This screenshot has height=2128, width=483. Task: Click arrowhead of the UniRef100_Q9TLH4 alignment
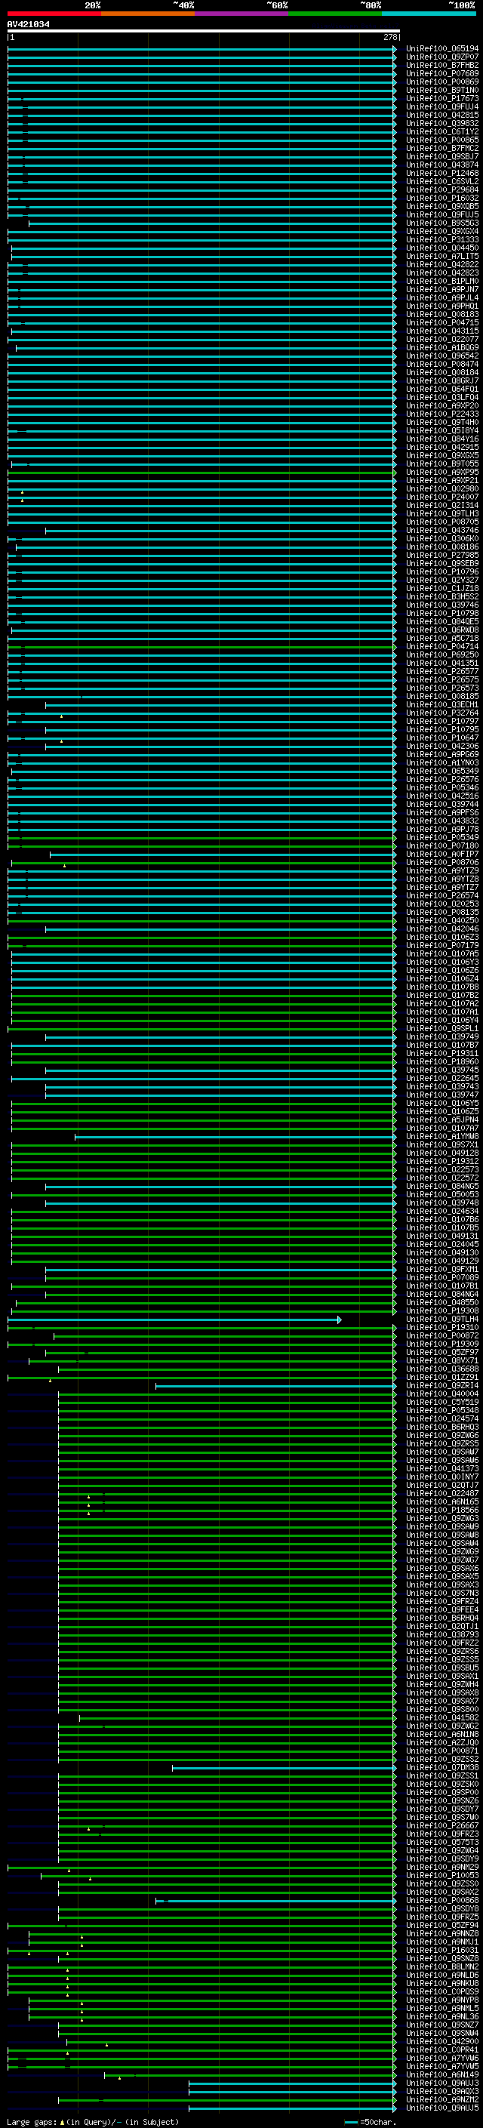pyautogui.click(x=340, y=1320)
